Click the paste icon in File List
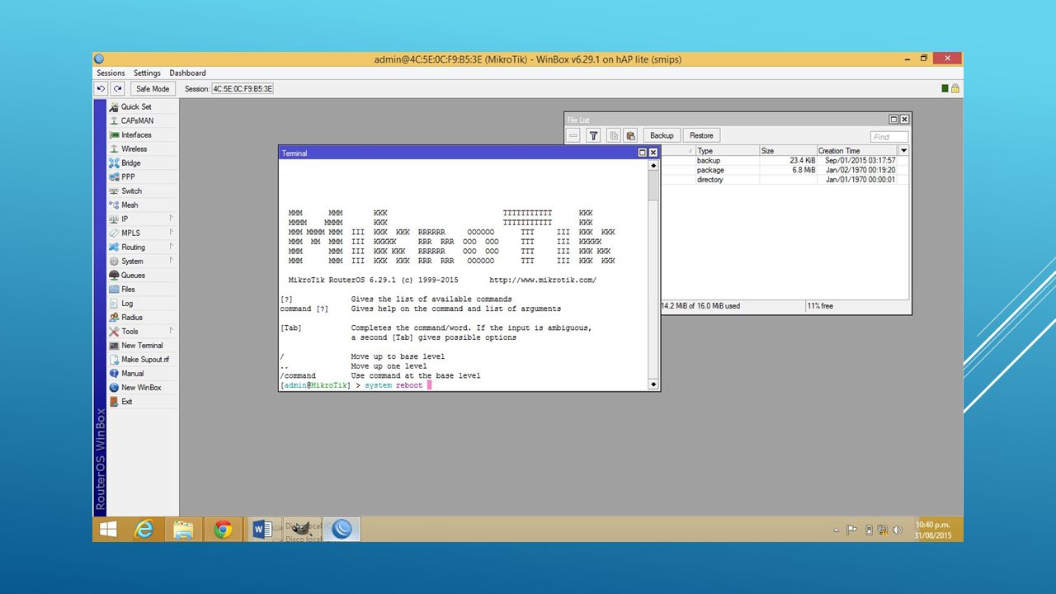Viewport: 1056px width, 594px height. 630,135
